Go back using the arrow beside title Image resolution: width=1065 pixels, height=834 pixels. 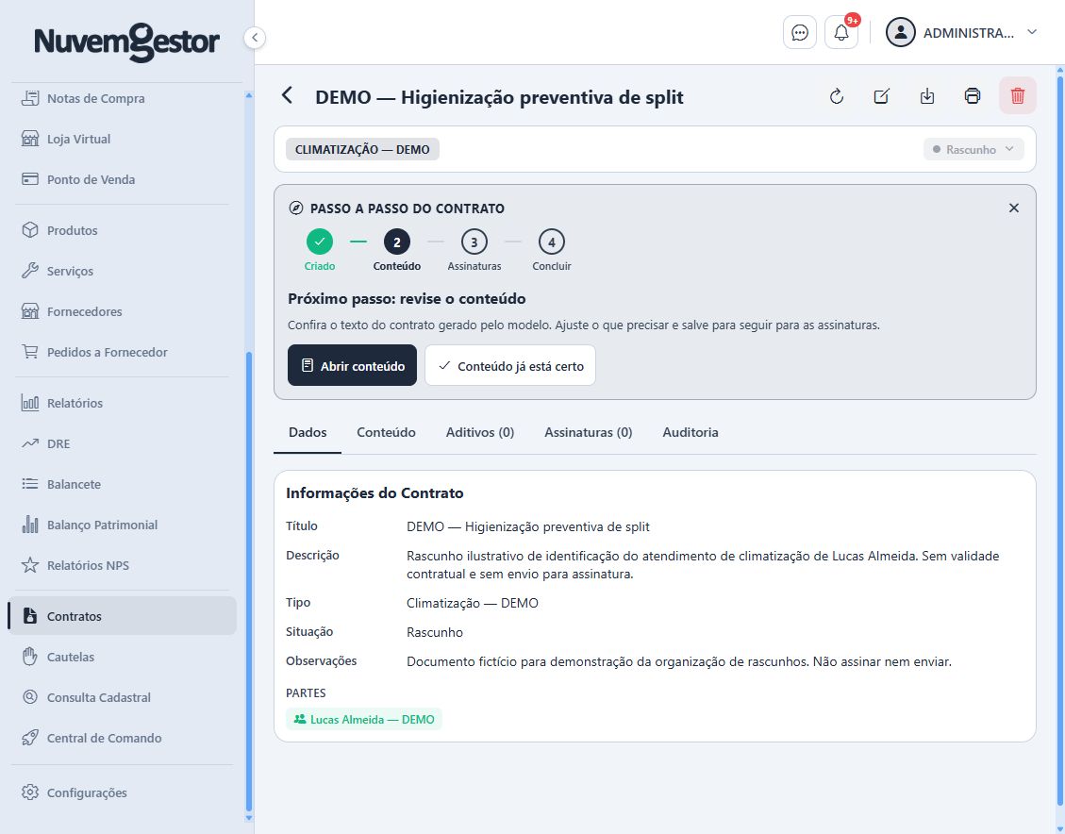[288, 96]
